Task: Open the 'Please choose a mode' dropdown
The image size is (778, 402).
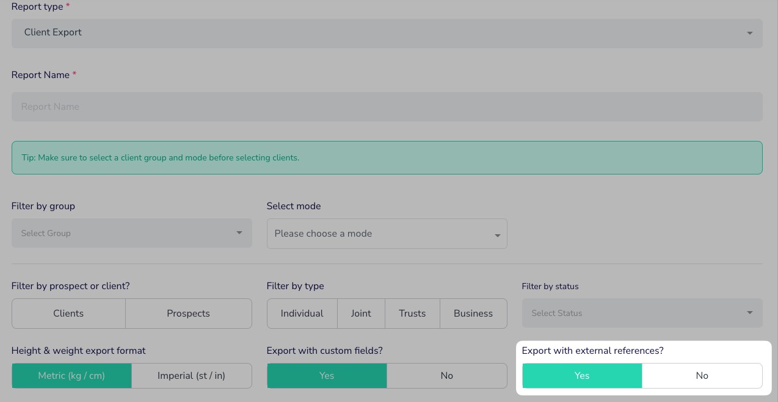Action: pyautogui.click(x=387, y=234)
